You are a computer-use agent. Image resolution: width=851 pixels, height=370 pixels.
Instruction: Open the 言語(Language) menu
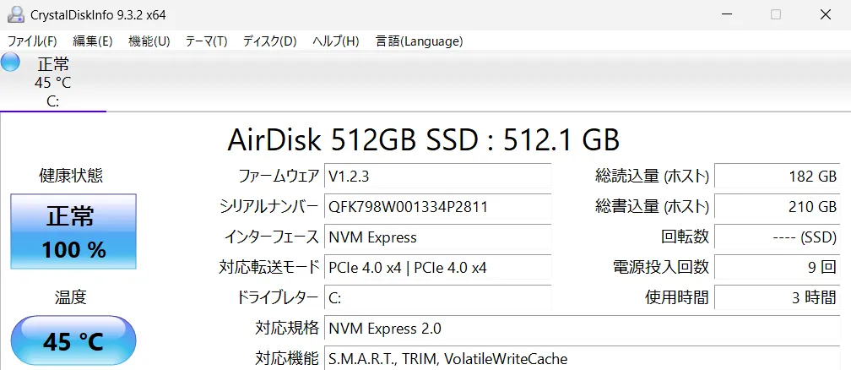click(419, 41)
